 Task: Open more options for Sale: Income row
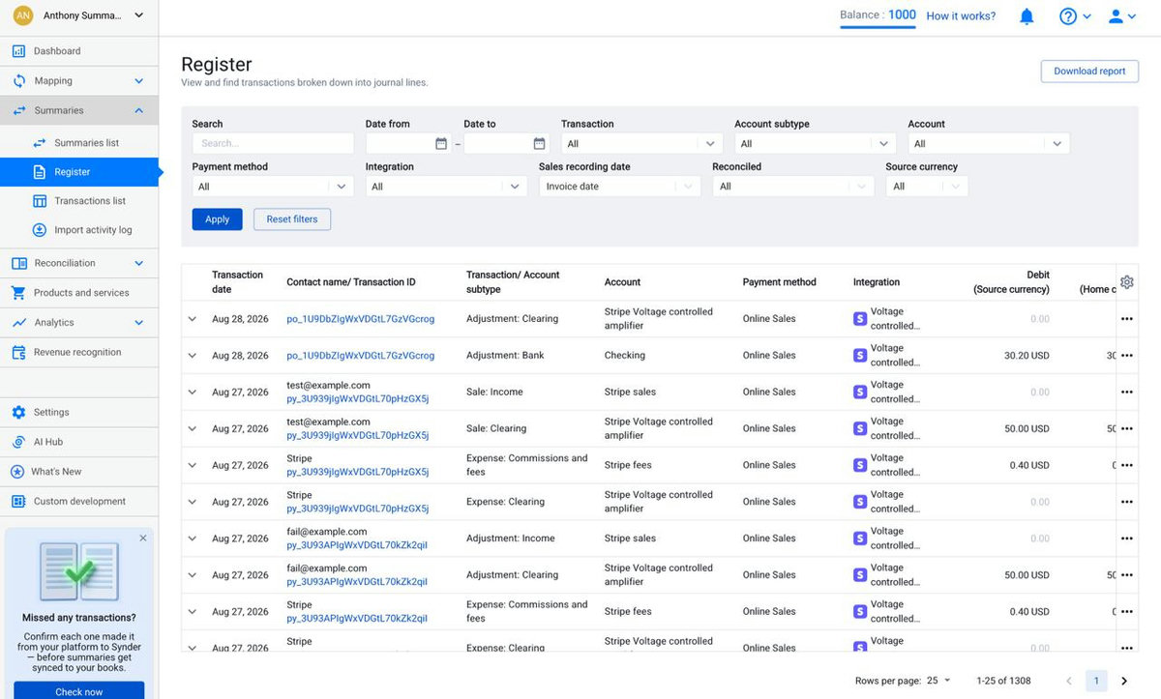(x=1126, y=393)
